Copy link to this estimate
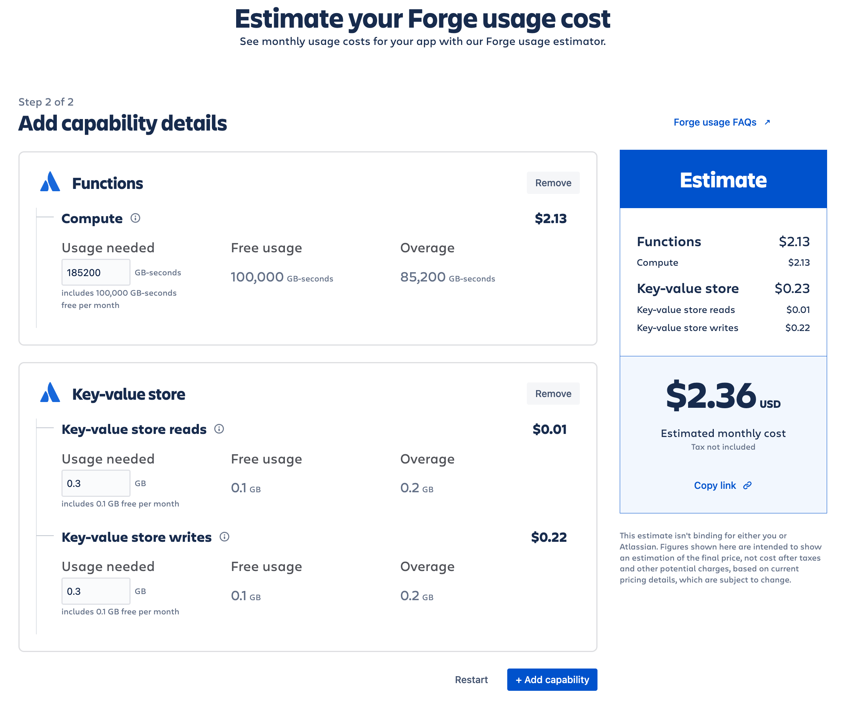 715,485
